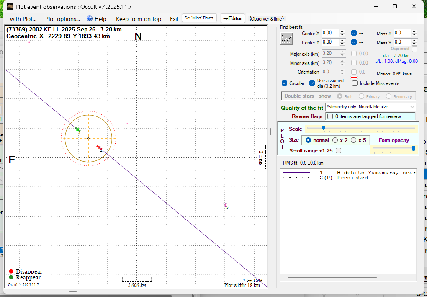Screen dimensions: 427x297
Task: Click the blue Help question mark icon
Action: 90,19
